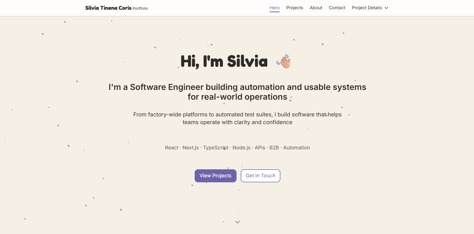Open the Projects navigation item
Screen dimensions: 474x234
295,8
